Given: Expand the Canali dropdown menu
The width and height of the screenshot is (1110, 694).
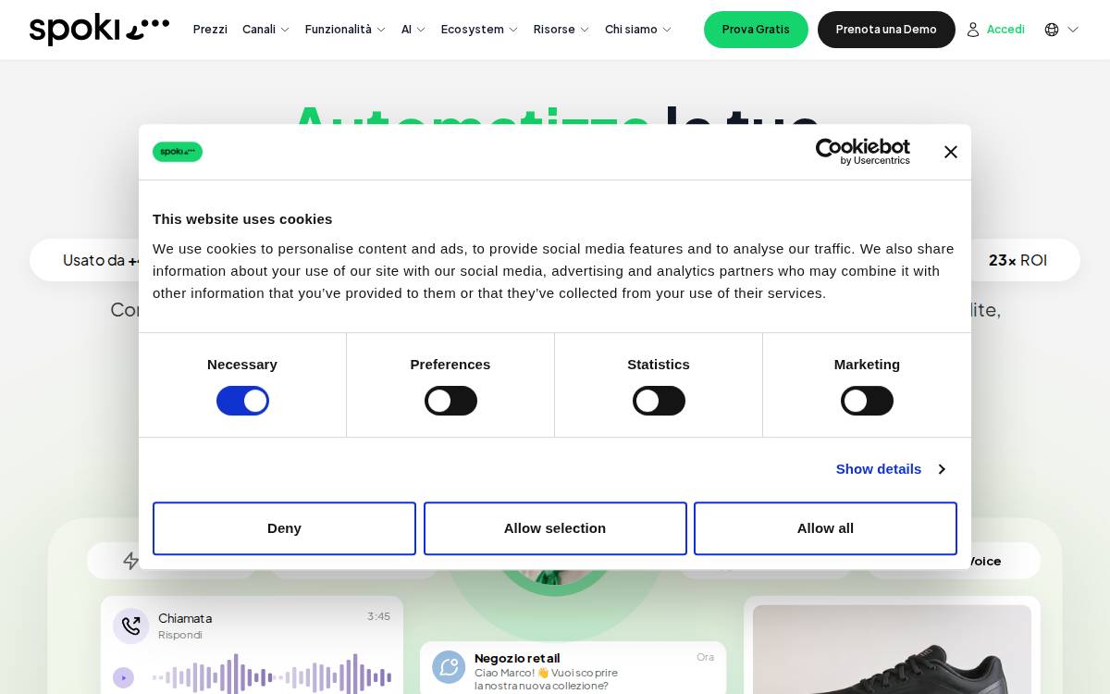Looking at the screenshot, I should pyautogui.click(x=265, y=30).
